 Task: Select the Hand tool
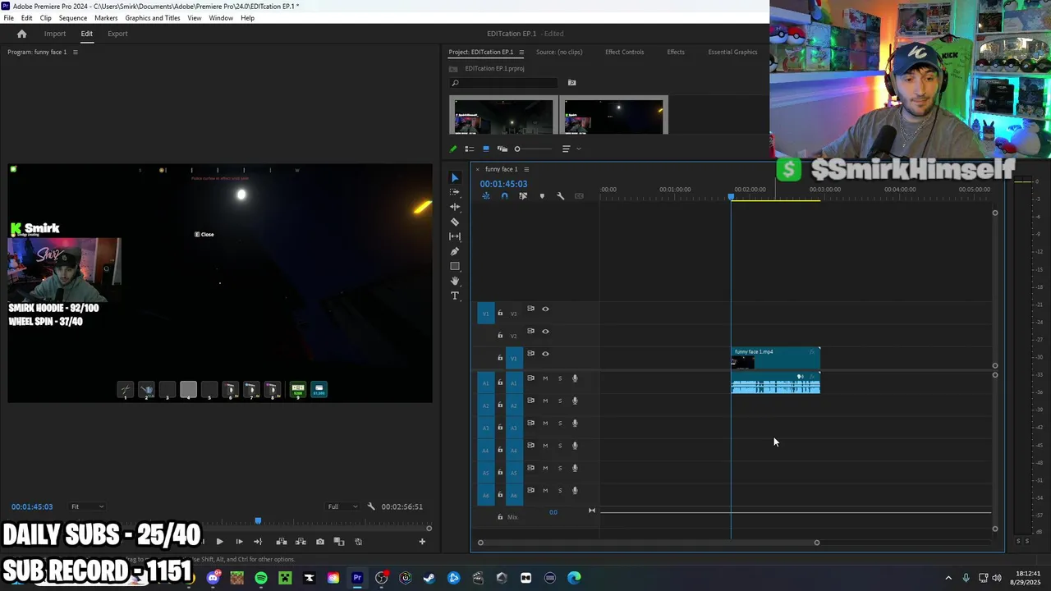455,281
